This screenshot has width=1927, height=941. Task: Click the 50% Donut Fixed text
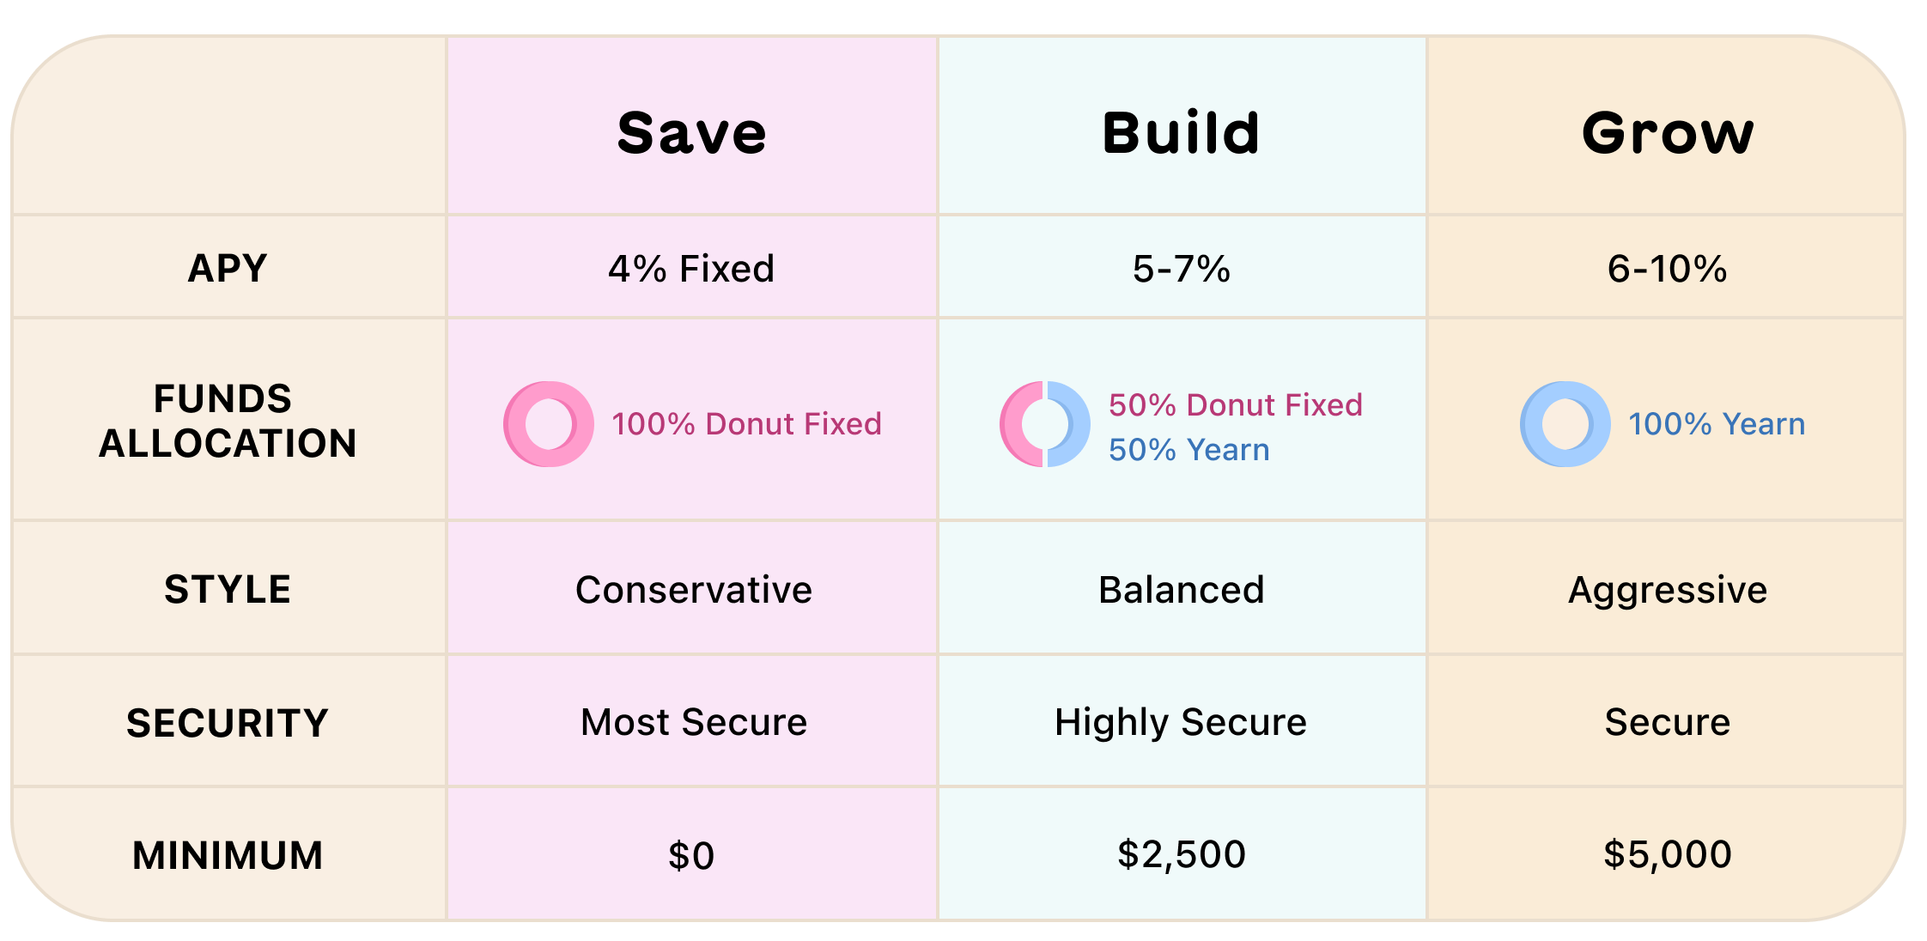click(1236, 404)
